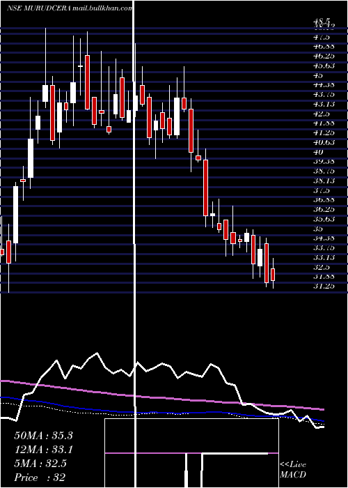Click the 33.75 price axis label
The width and height of the screenshot is (348, 488).
click(324, 248)
